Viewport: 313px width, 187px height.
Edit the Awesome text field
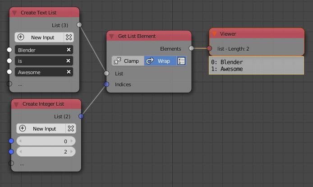coord(44,72)
